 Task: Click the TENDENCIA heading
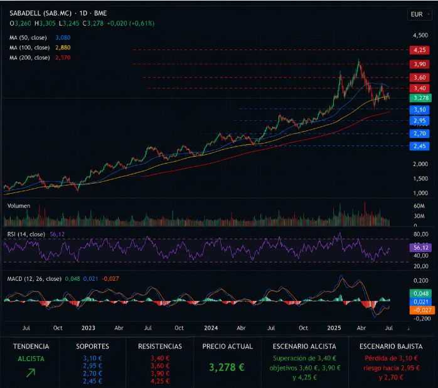tap(31, 347)
